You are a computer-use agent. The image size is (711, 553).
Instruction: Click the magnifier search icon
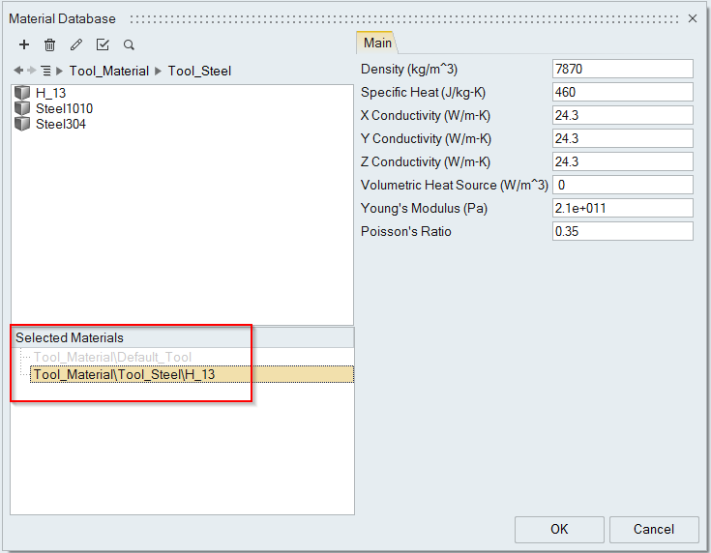129,44
